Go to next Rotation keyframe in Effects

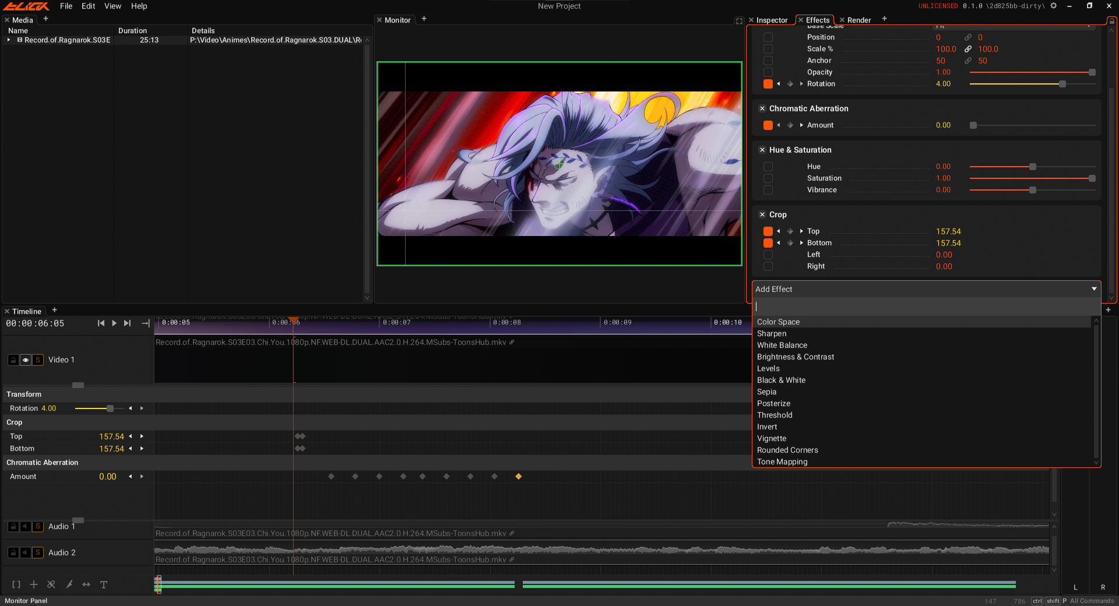(x=801, y=84)
